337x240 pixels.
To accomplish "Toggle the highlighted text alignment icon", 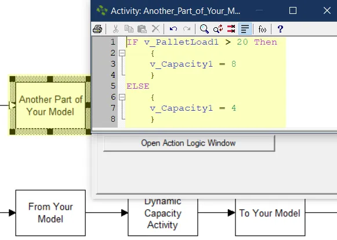I will click(x=245, y=29).
